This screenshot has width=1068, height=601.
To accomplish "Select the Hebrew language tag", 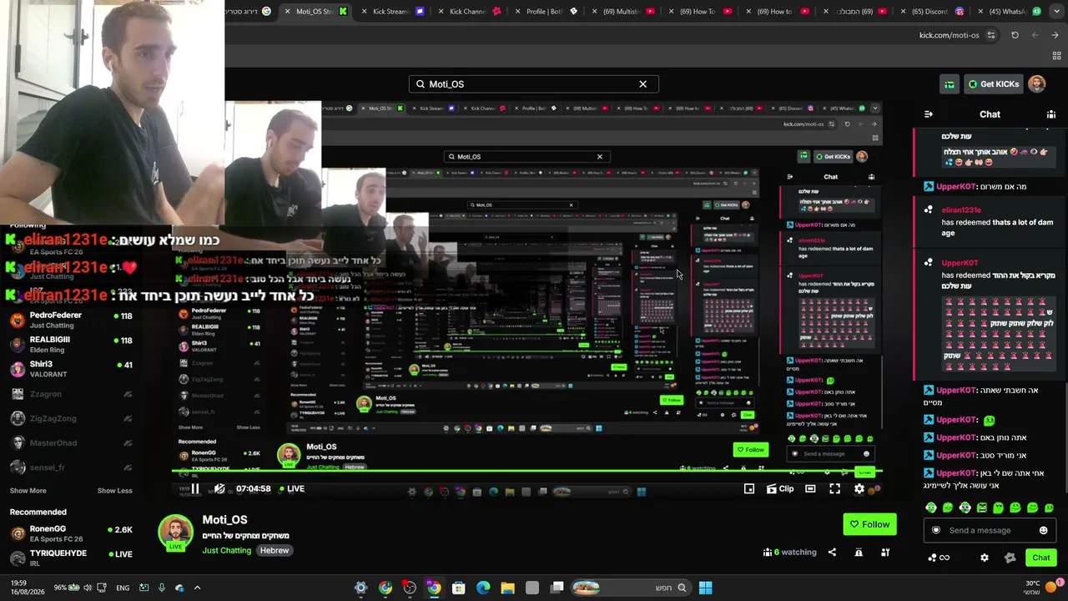I will 275,551.
